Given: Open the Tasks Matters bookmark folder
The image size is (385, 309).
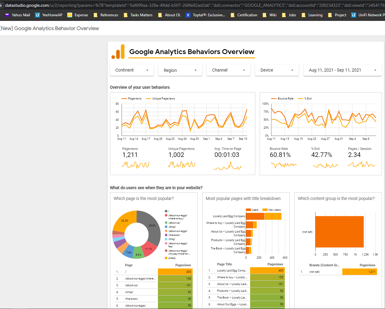Looking at the screenshot, I should coord(138,15).
